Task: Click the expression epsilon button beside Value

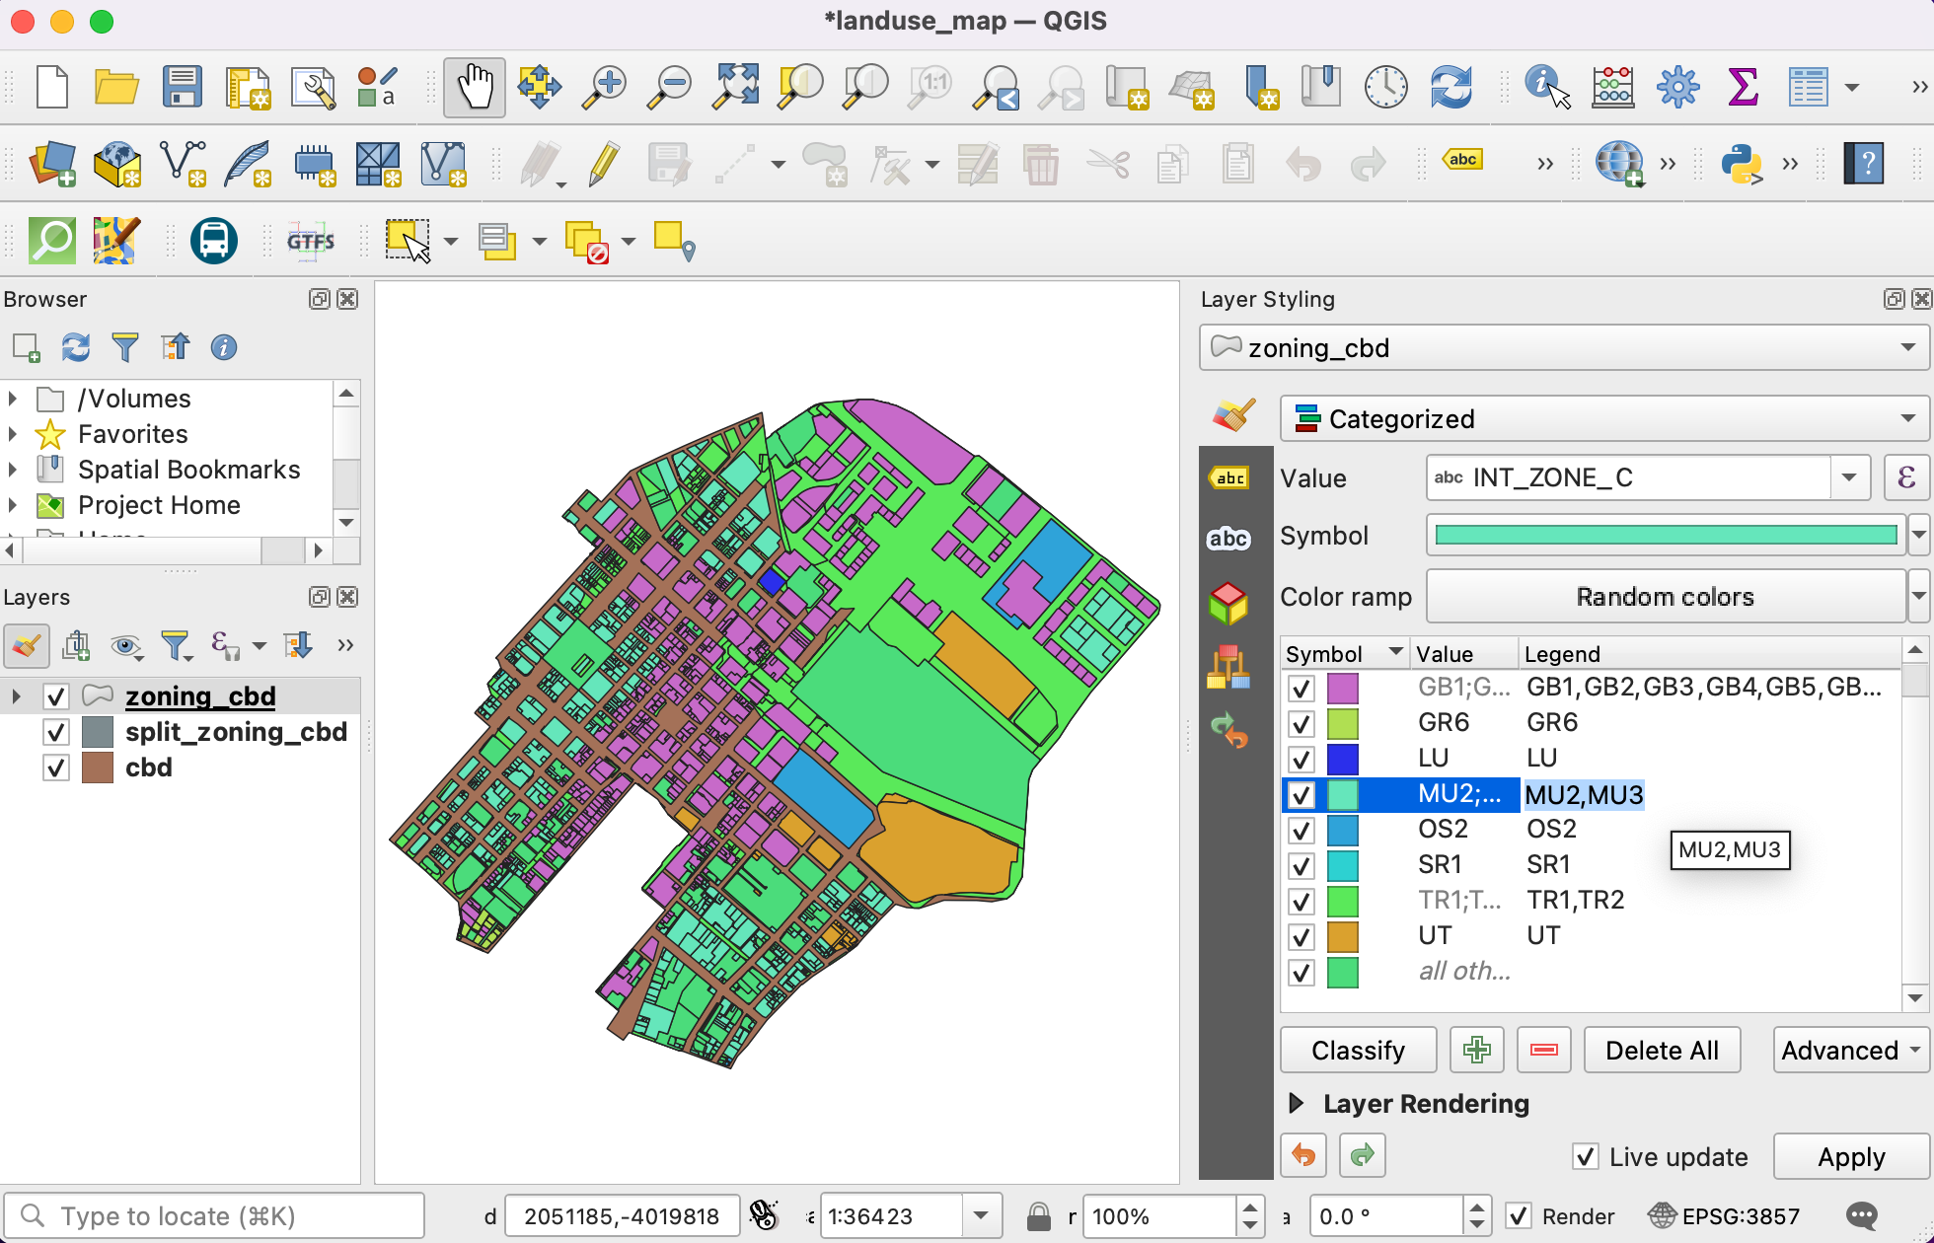Action: pyautogui.click(x=1906, y=478)
